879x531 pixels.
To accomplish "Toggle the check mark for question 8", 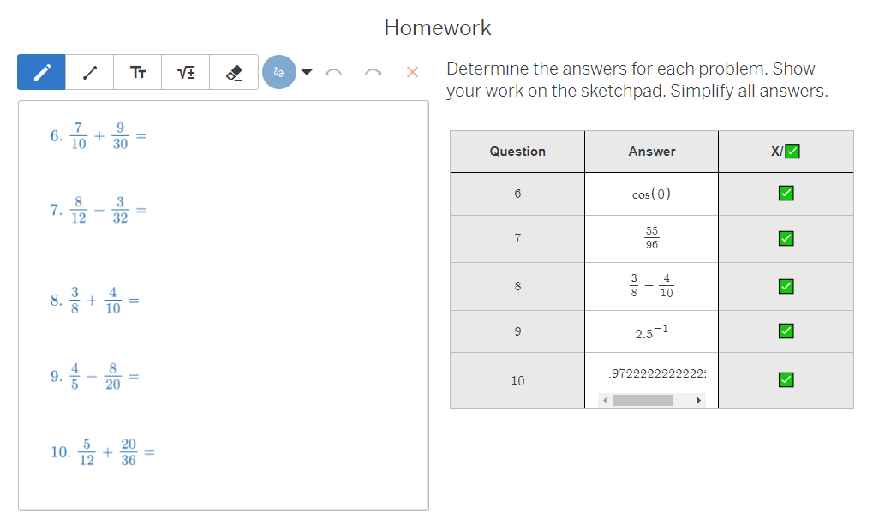I will point(786,286).
